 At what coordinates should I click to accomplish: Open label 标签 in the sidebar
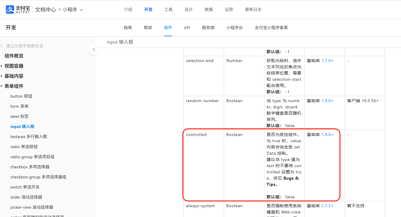[20, 116]
